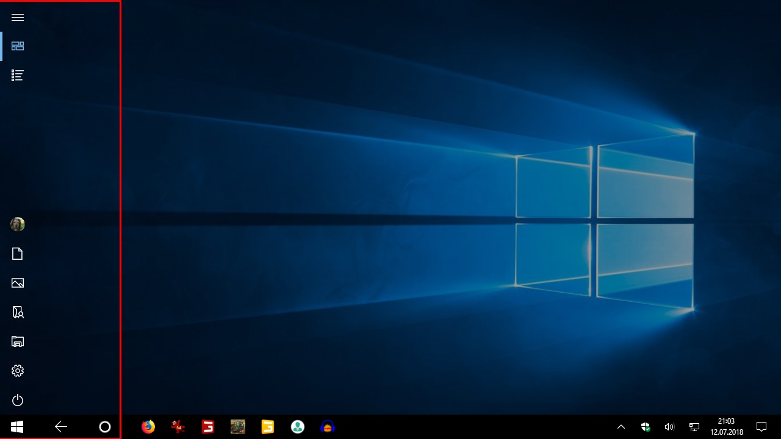Switch to pinned tiles view
The width and height of the screenshot is (781, 439).
(x=18, y=46)
